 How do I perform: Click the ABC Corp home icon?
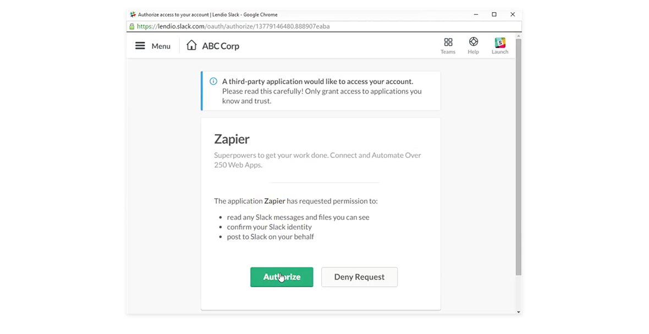pos(191,45)
